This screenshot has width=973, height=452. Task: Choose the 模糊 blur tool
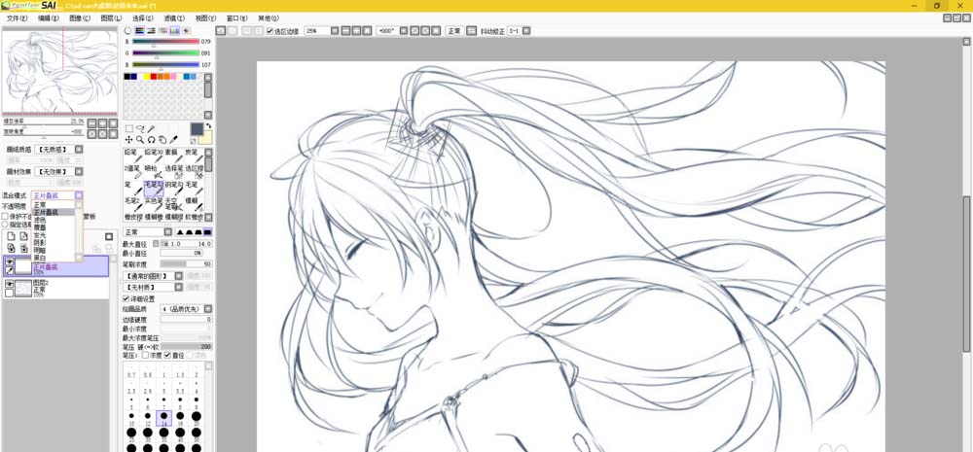click(x=195, y=205)
